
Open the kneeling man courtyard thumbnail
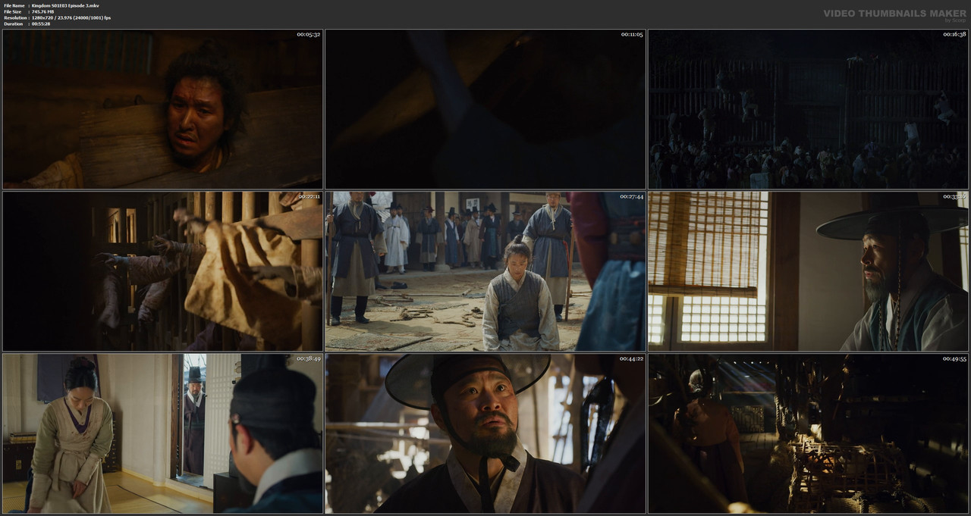[x=485, y=271]
